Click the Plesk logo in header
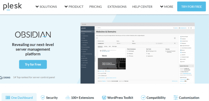209x101 pixels. point(12,7)
